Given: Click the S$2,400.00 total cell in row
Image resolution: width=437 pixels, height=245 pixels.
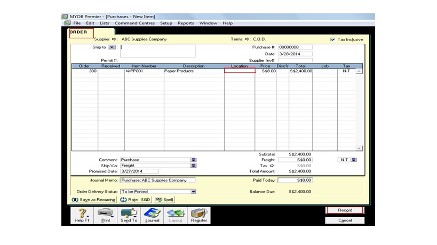Looking at the screenshot, I should (301, 71).
